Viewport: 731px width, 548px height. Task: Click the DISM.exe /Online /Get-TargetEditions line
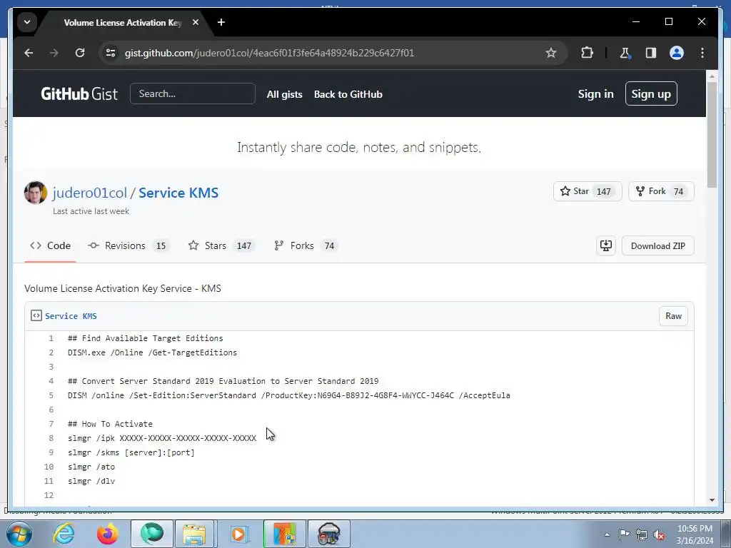point(153,352)
